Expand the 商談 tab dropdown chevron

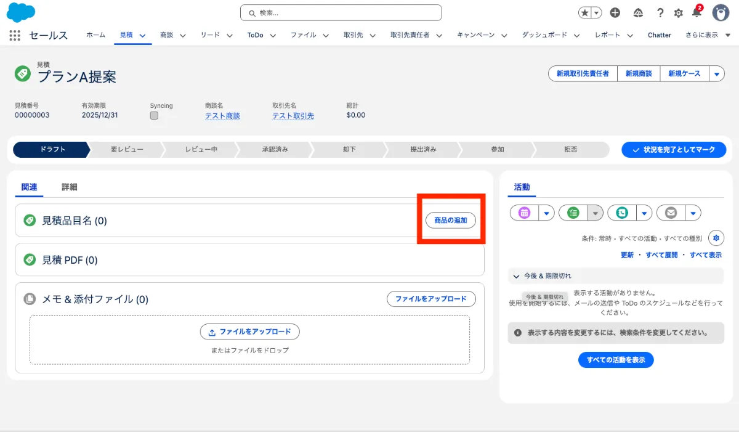coord(183,36)
